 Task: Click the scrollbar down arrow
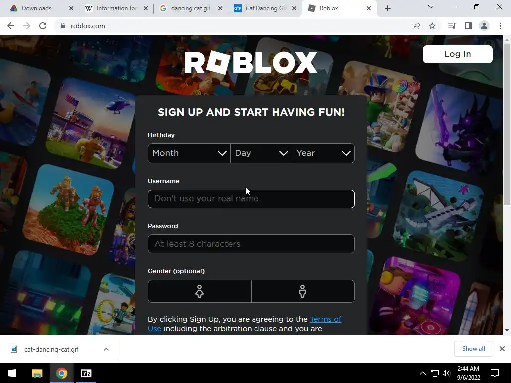(x=507, y=330)
